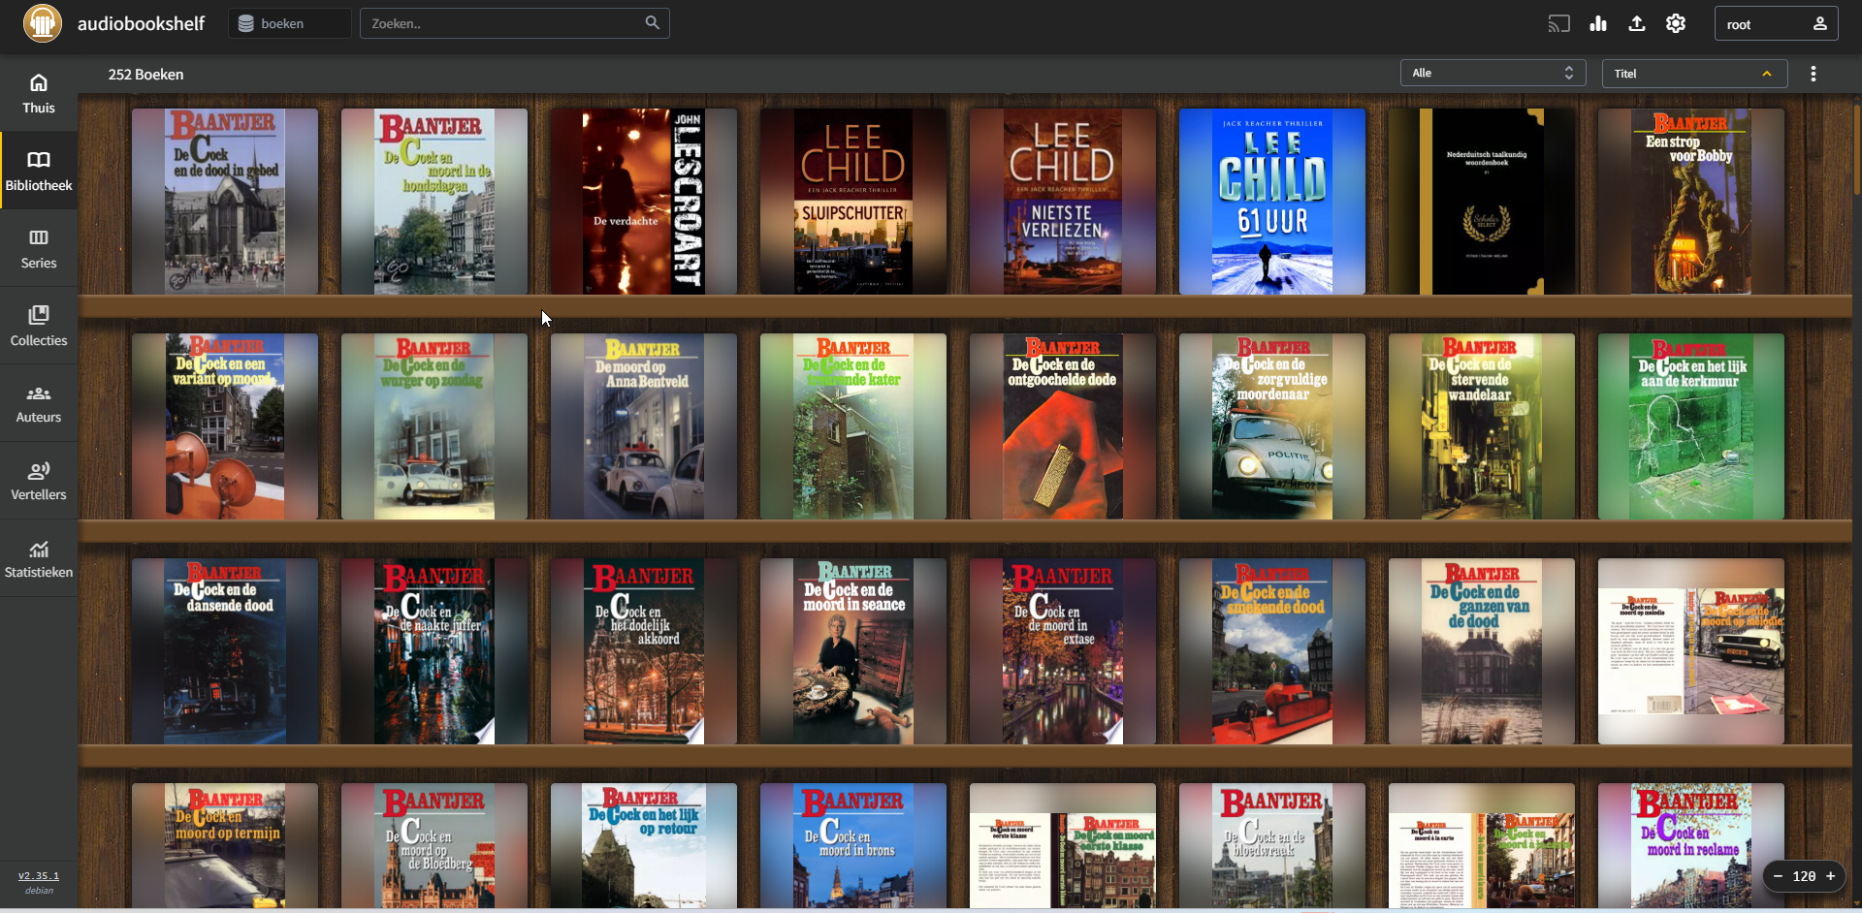
Task: Click the audiobookshelf logo icon
Action: [43, 23]
